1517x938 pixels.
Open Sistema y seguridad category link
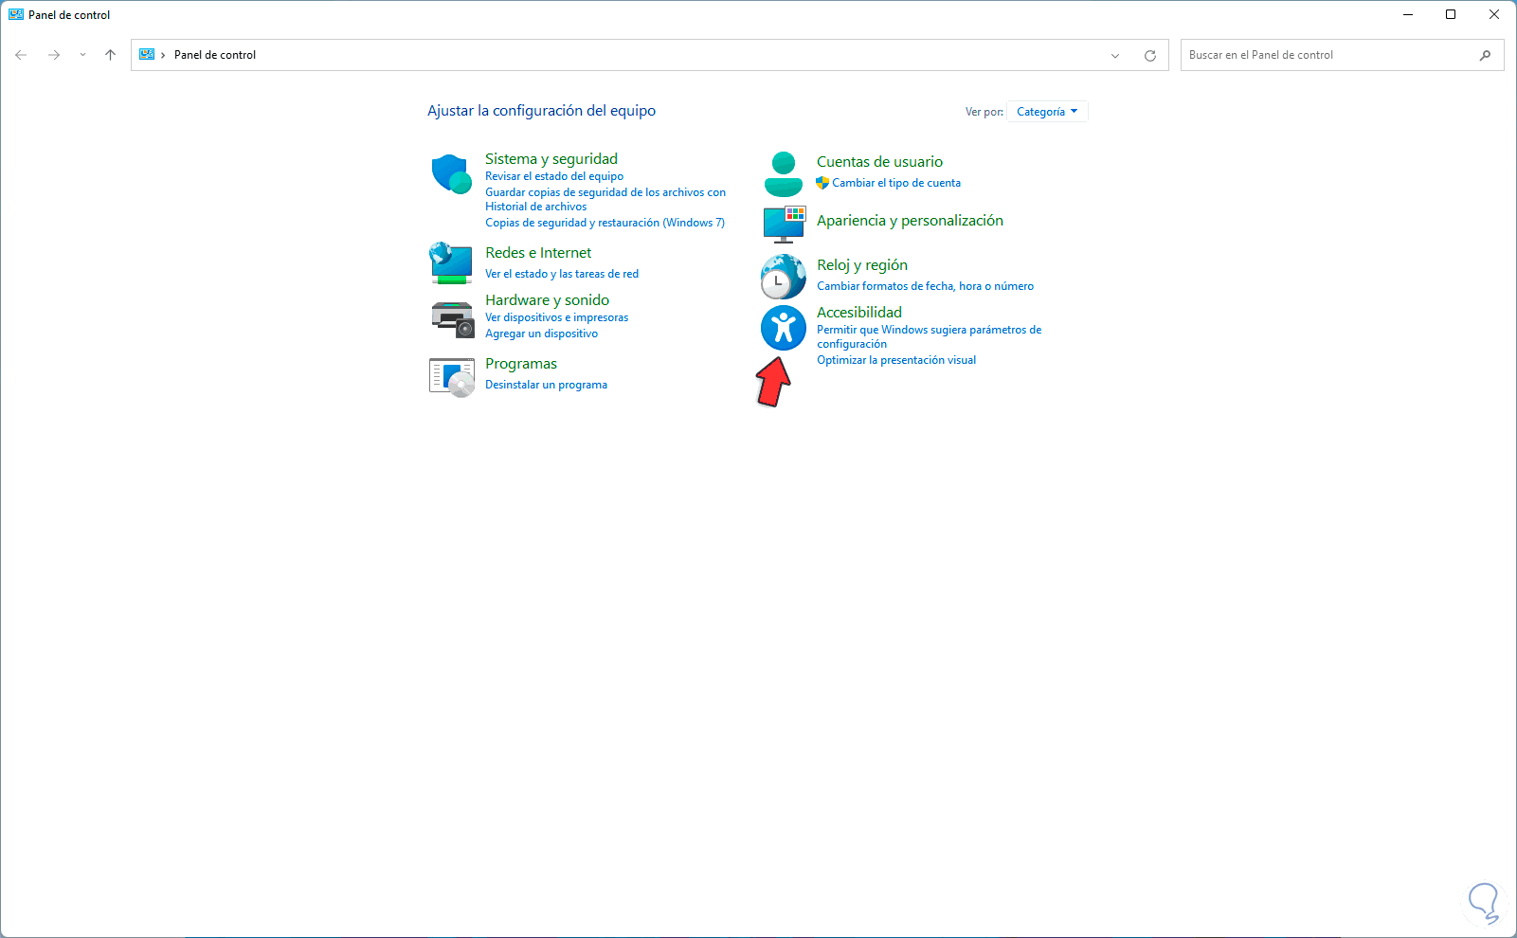coord(551,159)
